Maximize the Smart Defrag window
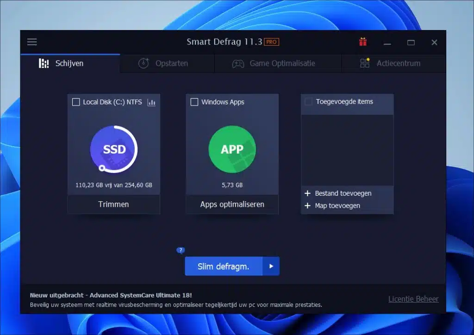The height and width of the screenshot is (335, 474). [x=411, y=42]
